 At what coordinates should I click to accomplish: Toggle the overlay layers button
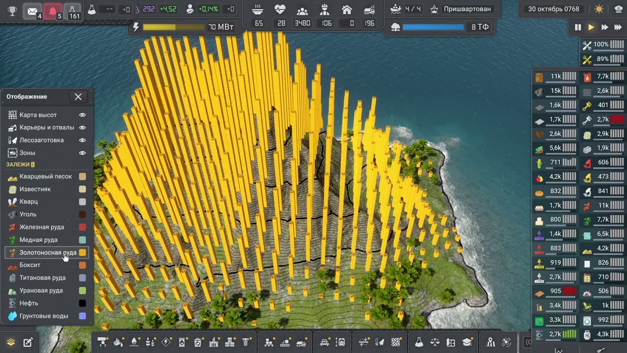(x=11, y=342)
